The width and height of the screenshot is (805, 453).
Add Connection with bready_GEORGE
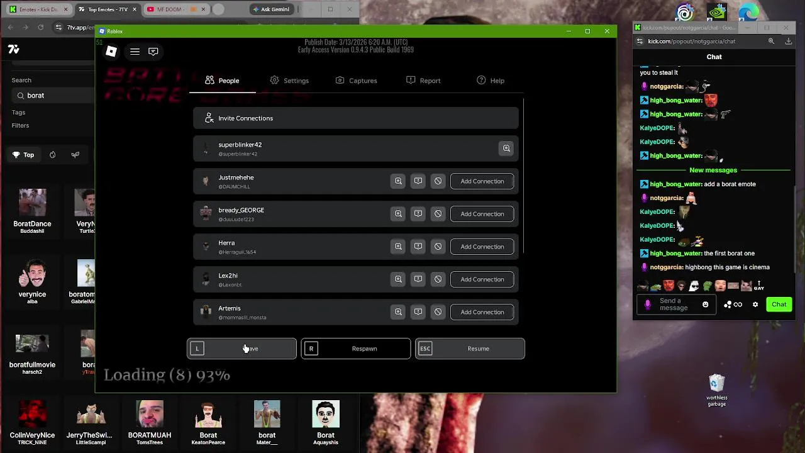point(482,214)
